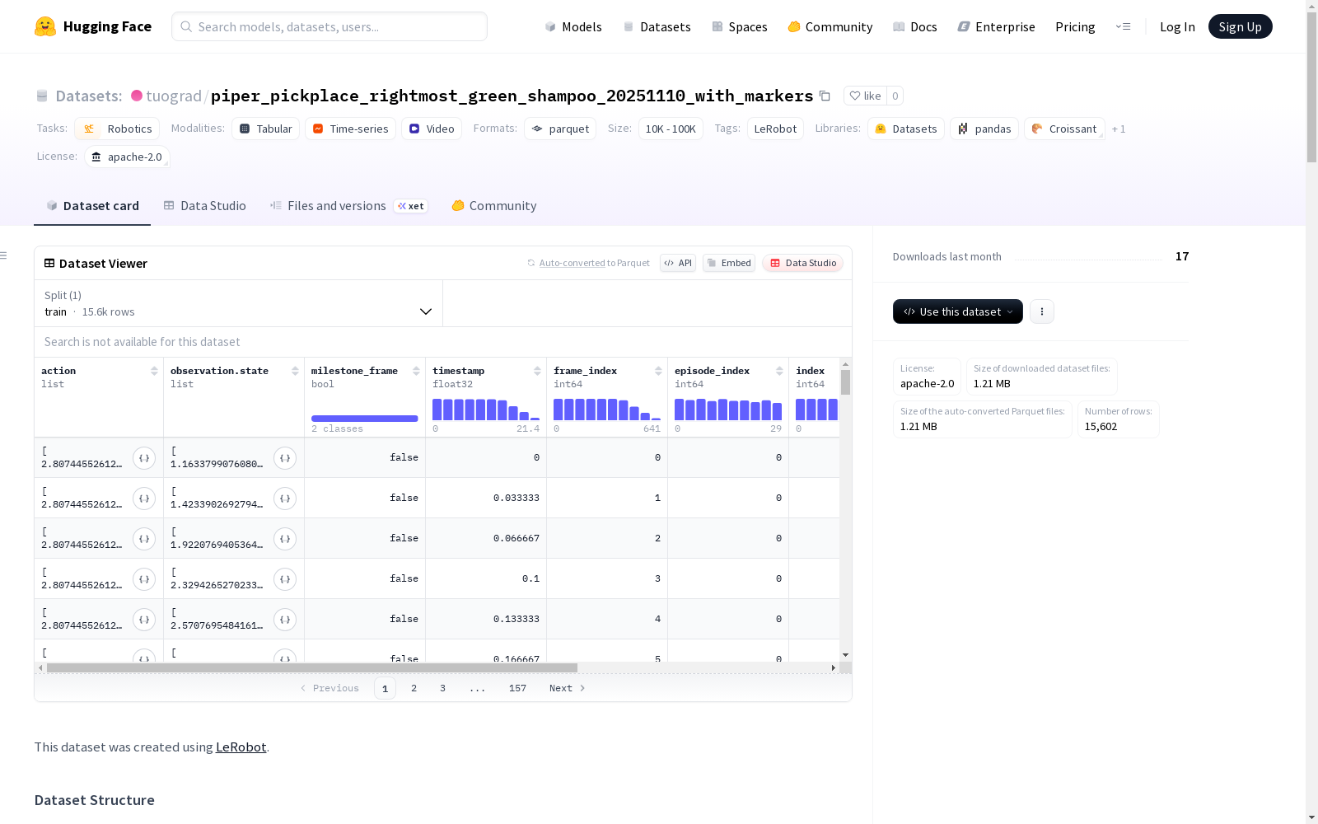Click the Hugging Face logo icon
Screen dimensions: 1318x824
tap(45, 26)
